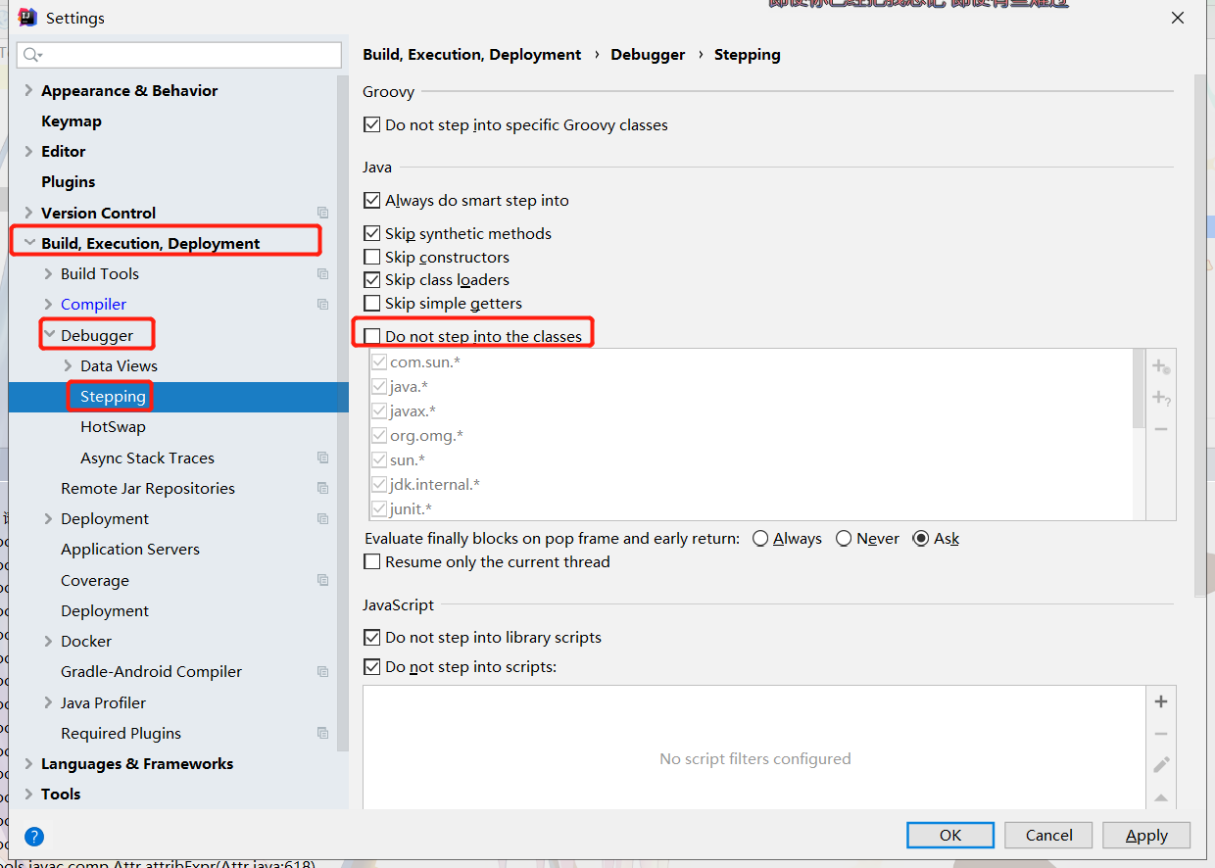This screenshot has height=868, width=1215.
Task: Select the java.* class filter row
Action: click(x=751, y=386)
